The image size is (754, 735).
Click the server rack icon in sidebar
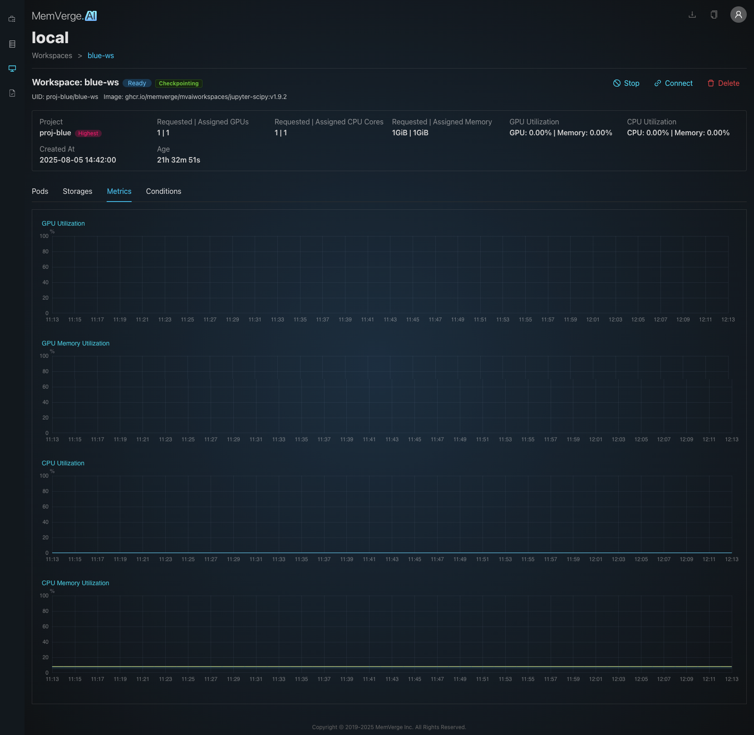[12, 44]
